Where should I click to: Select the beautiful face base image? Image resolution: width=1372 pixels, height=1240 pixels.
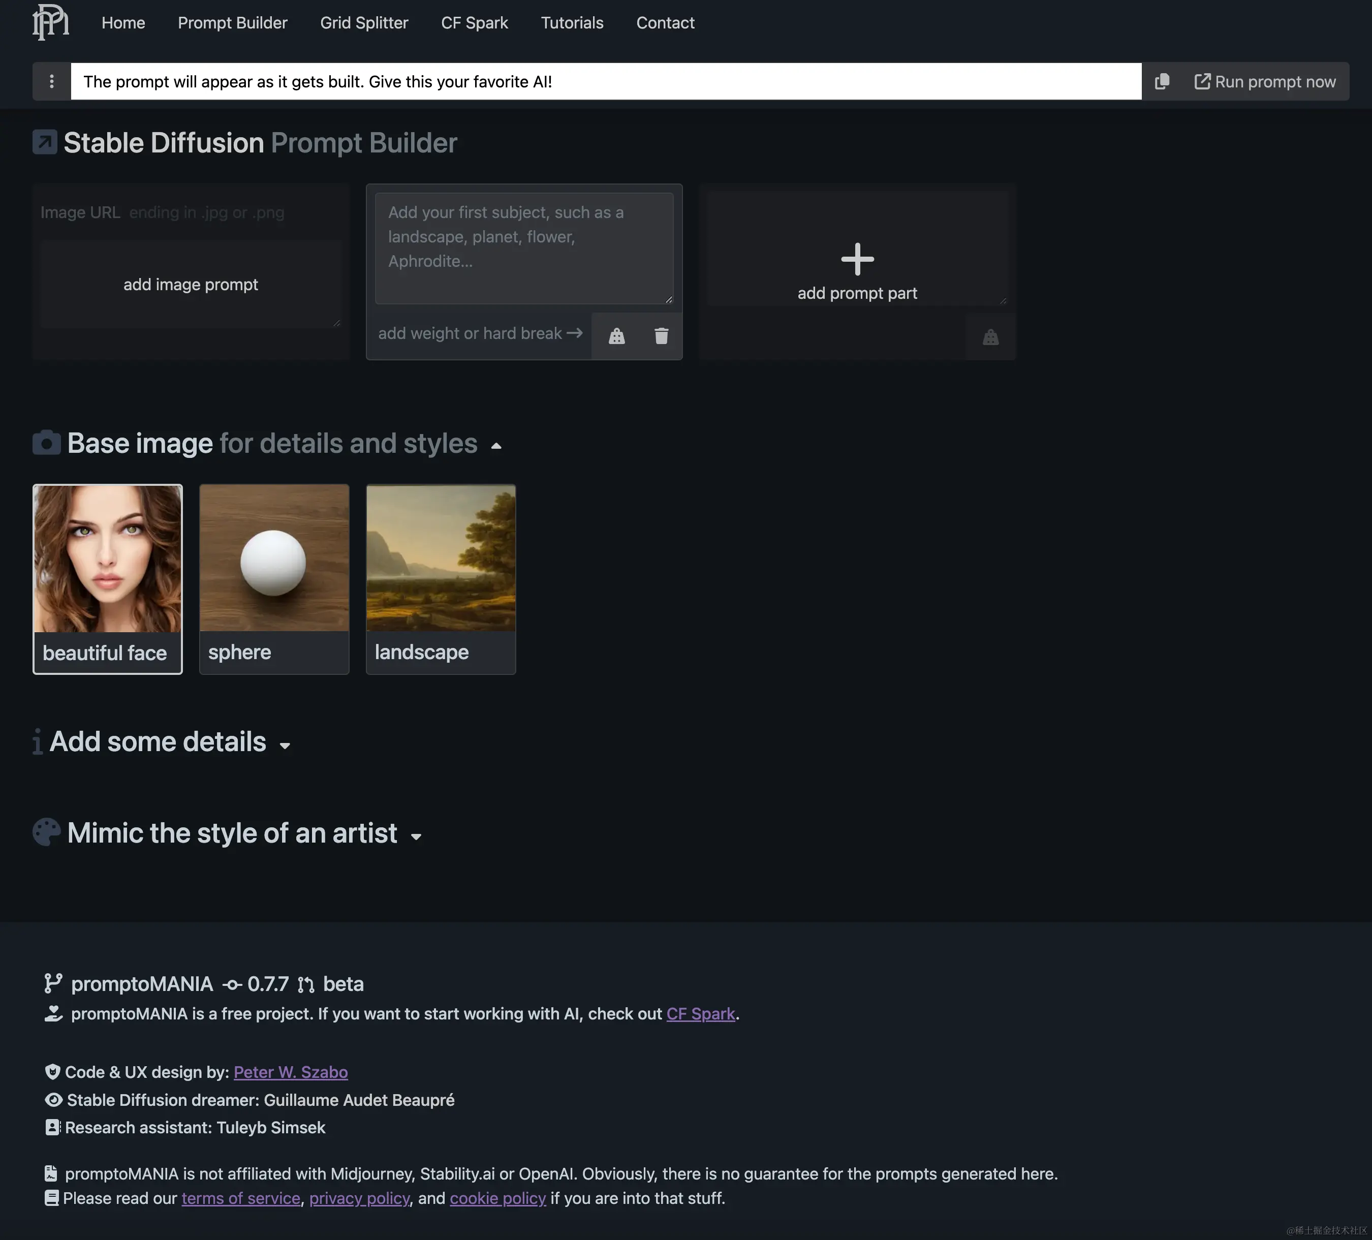click(x=108, y=579)
